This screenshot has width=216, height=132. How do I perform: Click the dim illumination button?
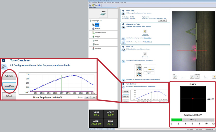tap(197, 77)
